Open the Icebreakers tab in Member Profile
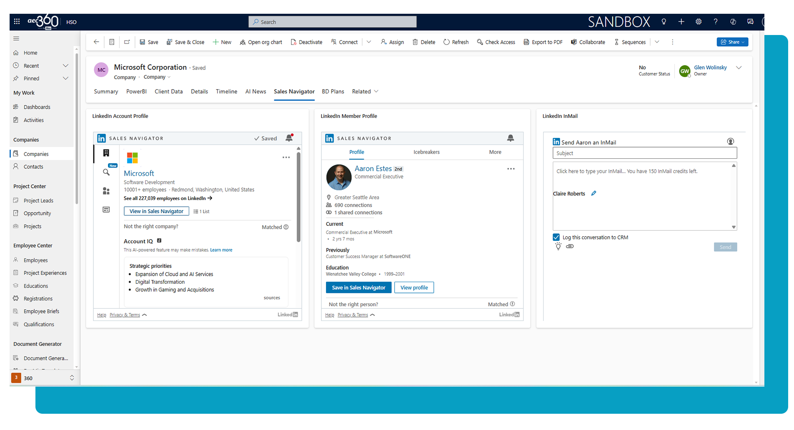The width and height of the screenshot is (794, 430). (426, 152)
